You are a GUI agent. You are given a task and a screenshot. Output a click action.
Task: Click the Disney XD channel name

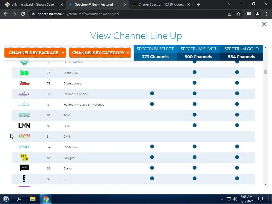(x=71, y=73)
